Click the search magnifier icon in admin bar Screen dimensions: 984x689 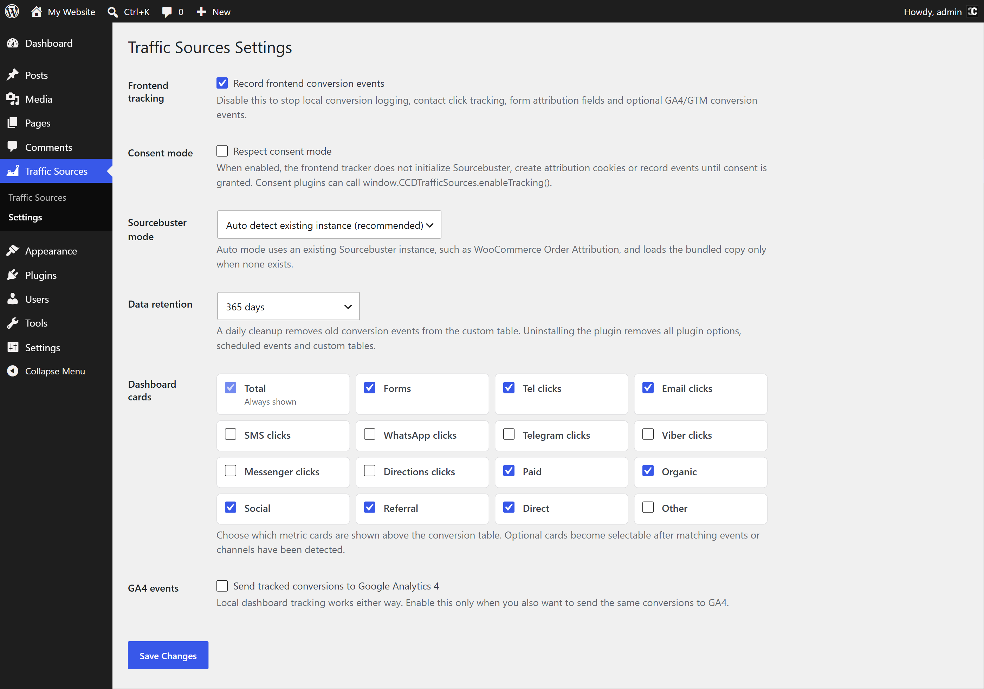pyautogui.click(x=113, y=12)
